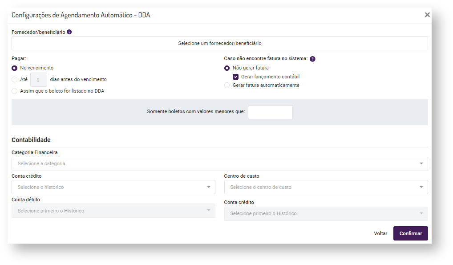Image resolution: width=453 pixels, height=265 pixels.
Task: Click the boleto maximum value input field
Action: [x=270, y=112]
